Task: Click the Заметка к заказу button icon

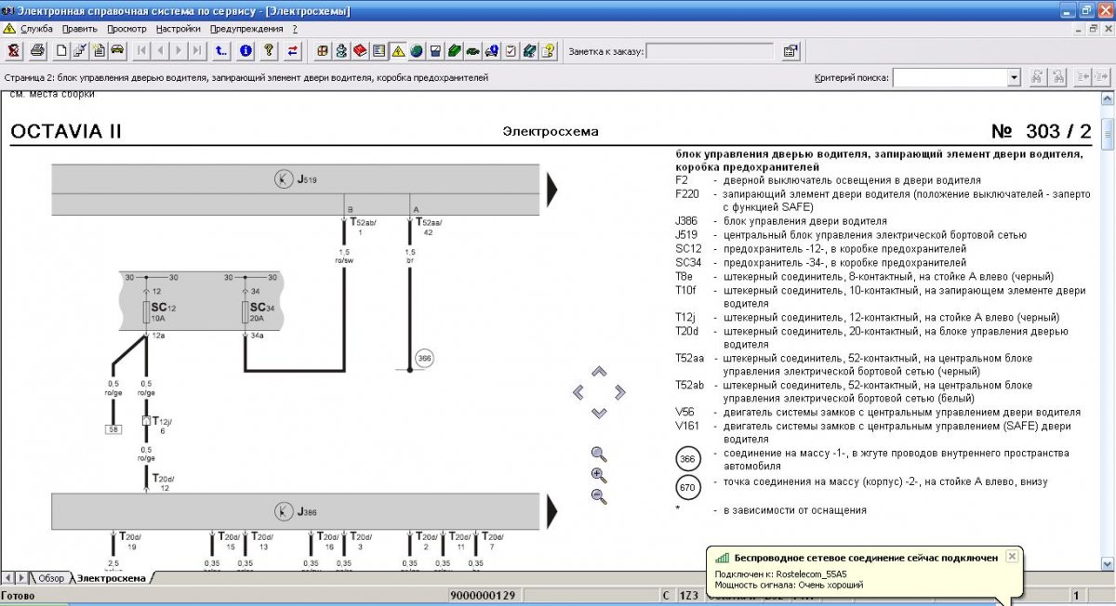Action: (790, 51)
